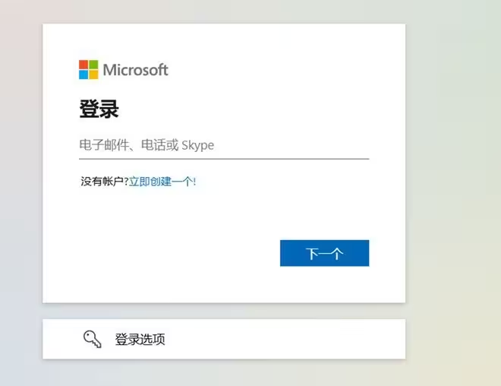Viewport: 501px width, 386px height.
Task: Click the key icon beside 登录选项
Action: [x=93, y=339]
